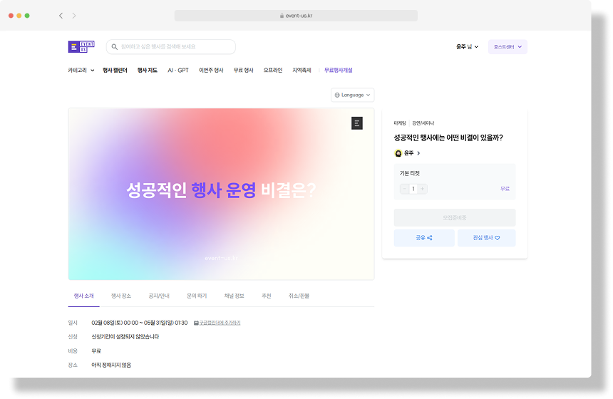613x399 pixels.
Task: Open 지역축제 menu
Action: click(x=302, y=71)
